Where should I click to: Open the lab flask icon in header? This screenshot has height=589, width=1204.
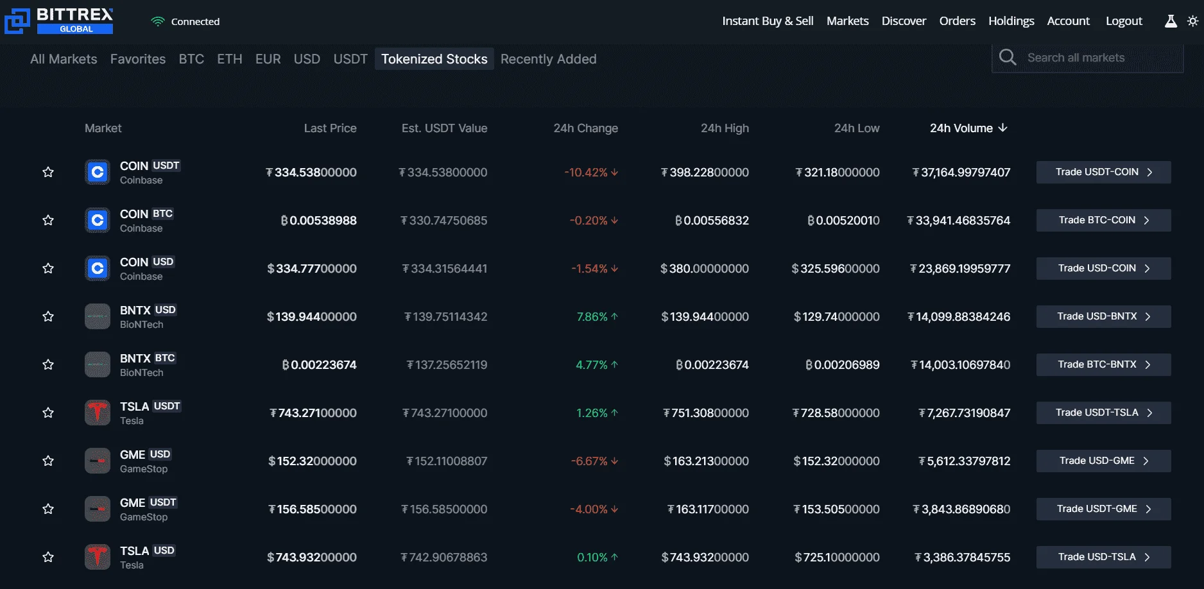(1171, 21)
